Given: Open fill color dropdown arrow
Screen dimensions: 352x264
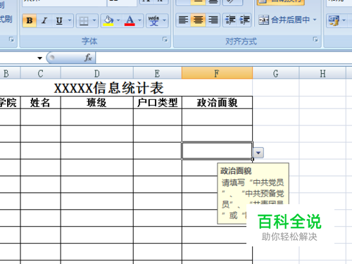Looking at the screenshot, I should click(118, 20).
